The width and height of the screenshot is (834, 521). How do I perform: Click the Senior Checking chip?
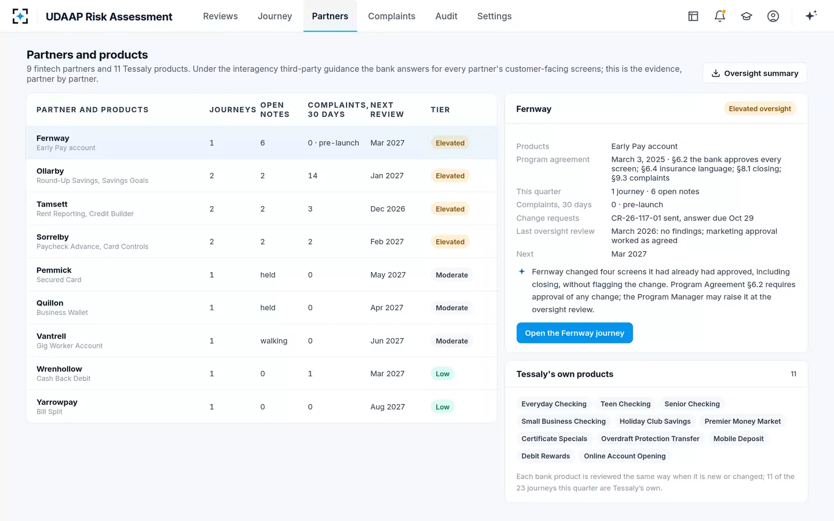(692, 404)
